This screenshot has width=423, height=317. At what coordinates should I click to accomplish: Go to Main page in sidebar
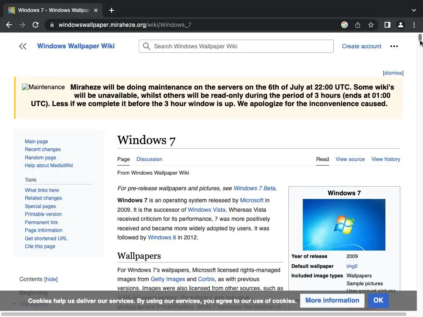36,142
